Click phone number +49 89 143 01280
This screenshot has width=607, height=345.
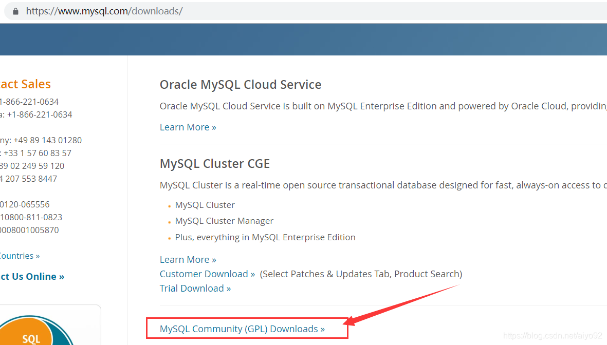[48, 140]
